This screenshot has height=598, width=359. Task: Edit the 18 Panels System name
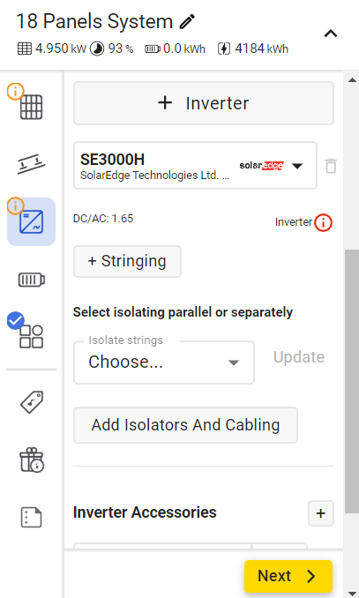187,22
